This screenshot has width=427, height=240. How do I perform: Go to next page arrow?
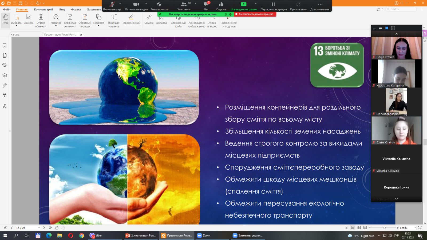tap(44, 228)
